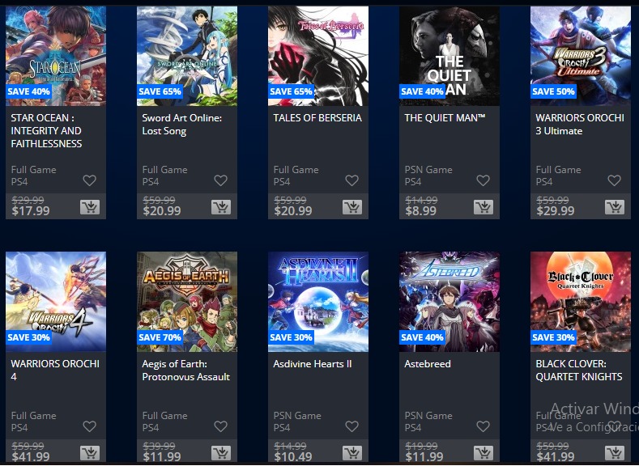Add STAR OCEAN to cart

pos(90,207)
